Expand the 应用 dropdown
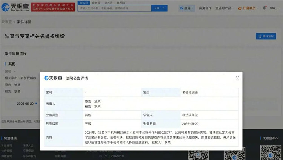 187,8
